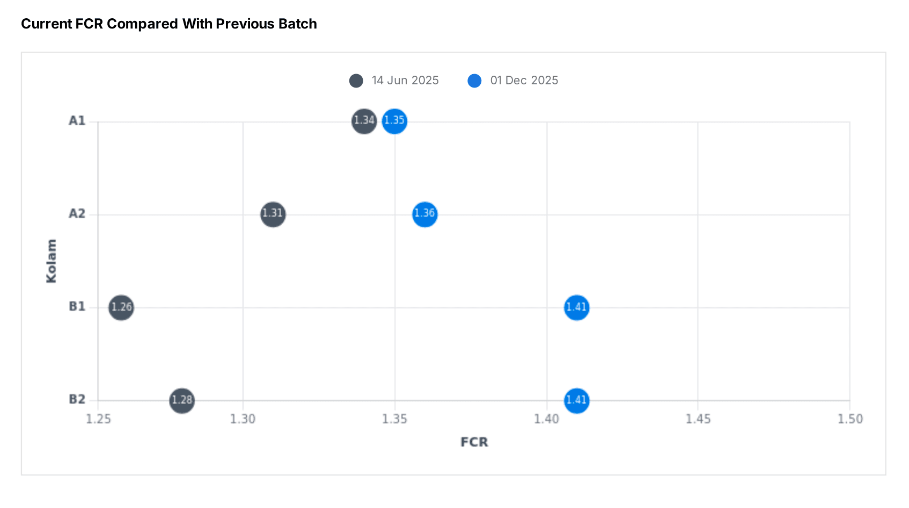The width and height of the screenshot is (909, 508).
Task: Select the B2 pond label on the y-axis
Action: (77, 400)
